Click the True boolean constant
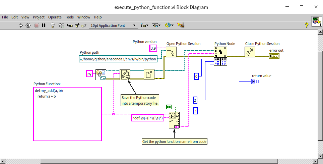This screenshot has height=164, width=323. [x=169, y=107]
